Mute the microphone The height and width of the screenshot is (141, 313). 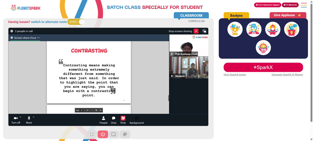[29, 120]
